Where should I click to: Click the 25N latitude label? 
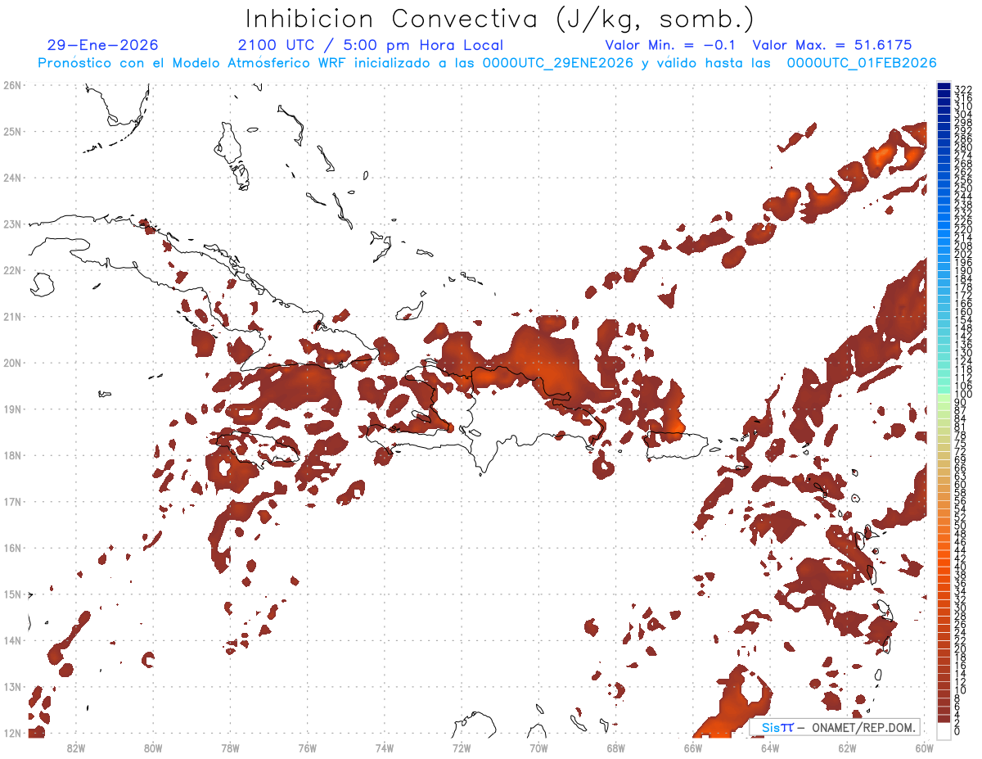(11, 131)
